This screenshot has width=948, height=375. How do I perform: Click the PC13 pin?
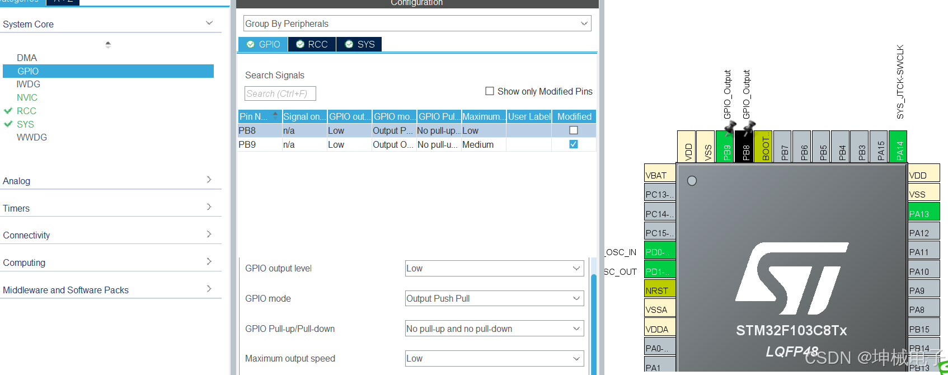[660, 192]
